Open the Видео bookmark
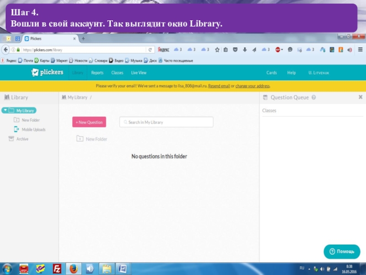The width and height of the screenshot is (366, 275). click(116, 60)
